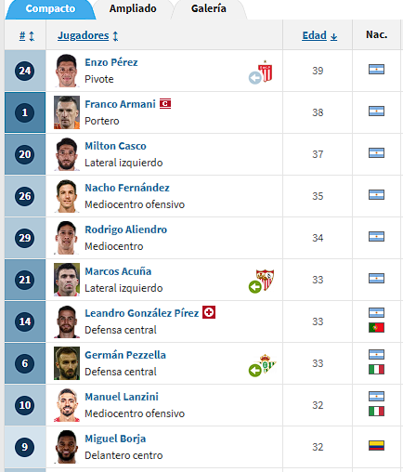
Task: Sort players by Jugadores column header
Action: [x=88, y=36]
